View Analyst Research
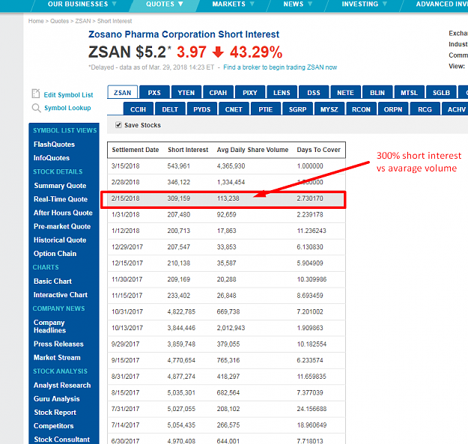 point(62,385)
